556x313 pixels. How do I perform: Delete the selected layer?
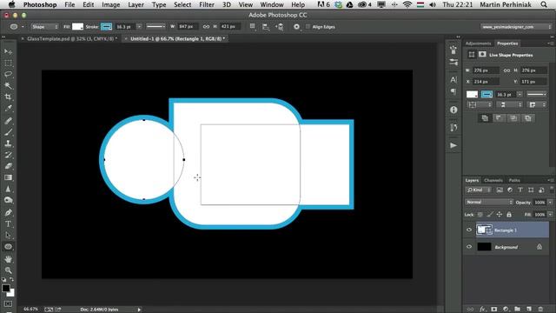click(540, 310)
